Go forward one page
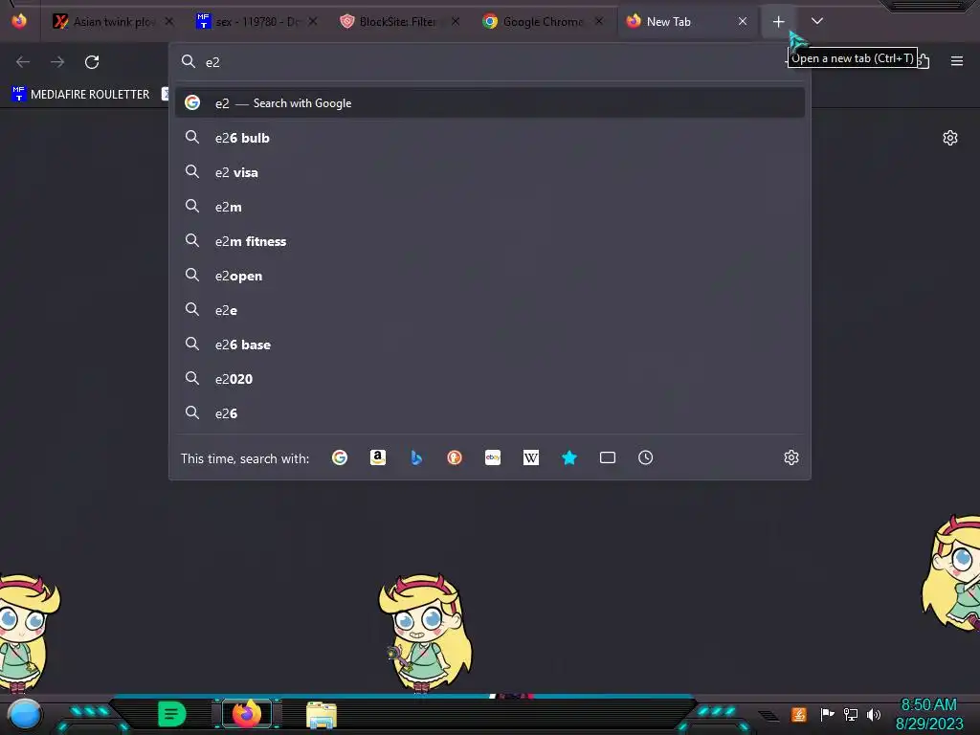Screen dimensions: 980x735 [x=57, y=62]
